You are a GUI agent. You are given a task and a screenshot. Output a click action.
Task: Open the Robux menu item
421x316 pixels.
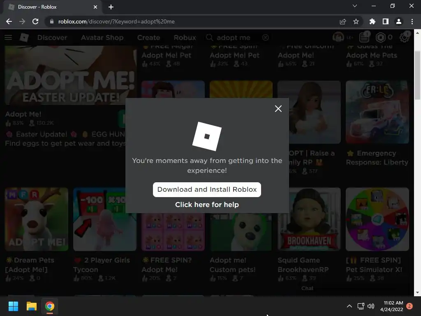tap(185, 37)
